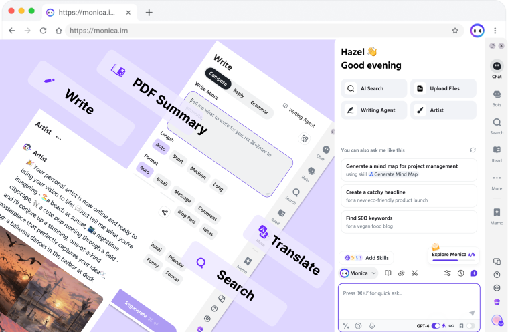
Task: Open the Artist tool button
Action: [443, 110]
